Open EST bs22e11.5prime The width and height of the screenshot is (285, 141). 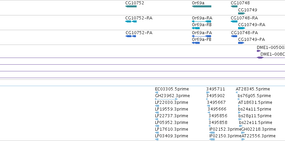tap(241, 126)
